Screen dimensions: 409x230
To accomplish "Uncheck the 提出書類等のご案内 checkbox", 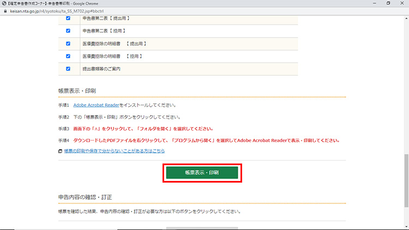I will 68,69.
